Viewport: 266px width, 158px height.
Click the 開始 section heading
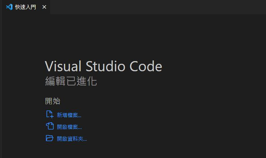[x=53, y=101]
